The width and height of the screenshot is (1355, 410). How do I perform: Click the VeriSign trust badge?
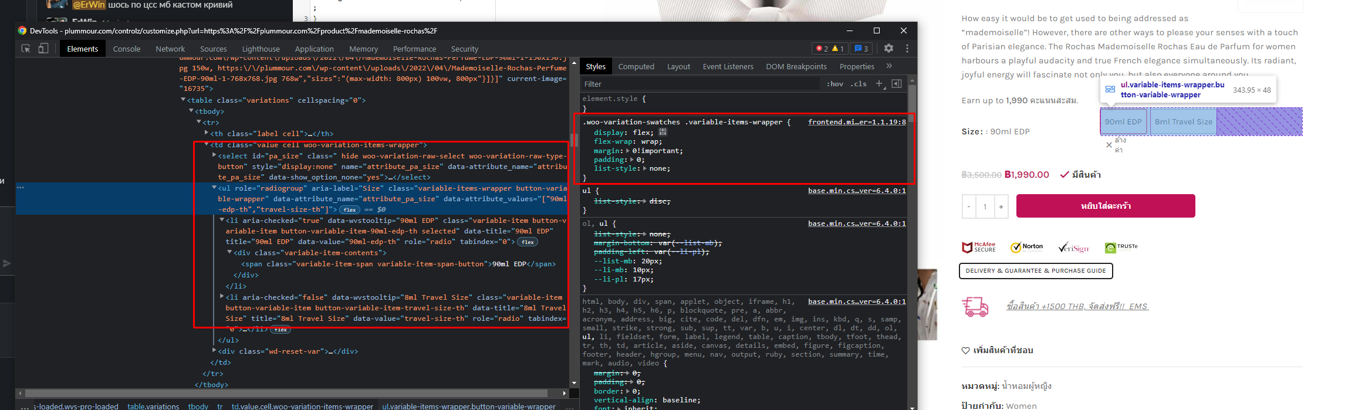pyautogui.click(x=1073, y=248)
